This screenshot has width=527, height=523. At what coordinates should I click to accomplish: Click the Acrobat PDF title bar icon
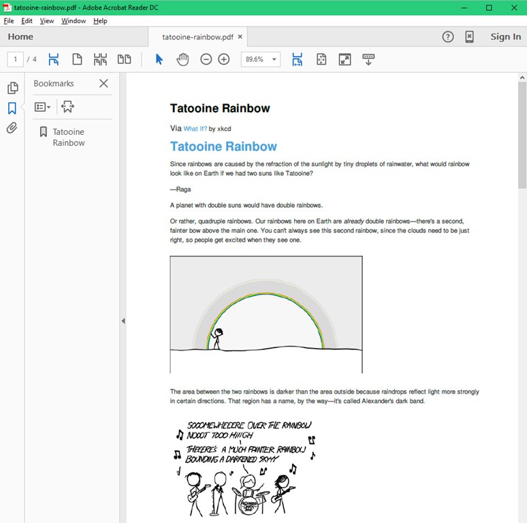tap(7, 7)
